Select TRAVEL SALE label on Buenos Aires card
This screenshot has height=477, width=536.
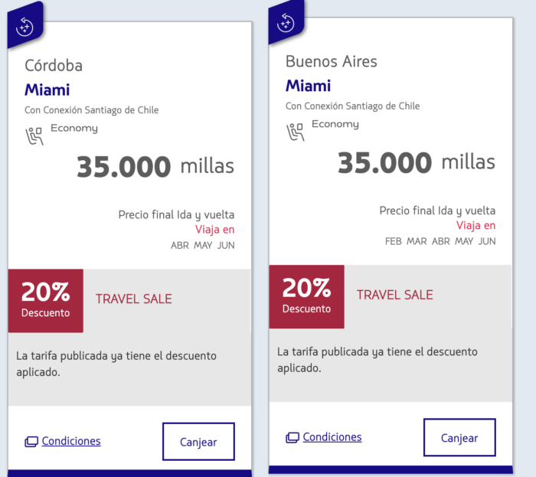pos(395,295)
